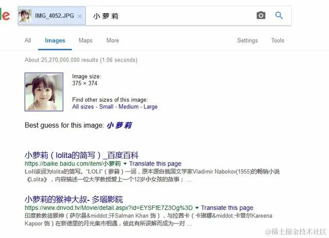The width and height of the screenshot is (329, 238).
Task: Click the uploaded image preview thumbnail
Action: 44,91
